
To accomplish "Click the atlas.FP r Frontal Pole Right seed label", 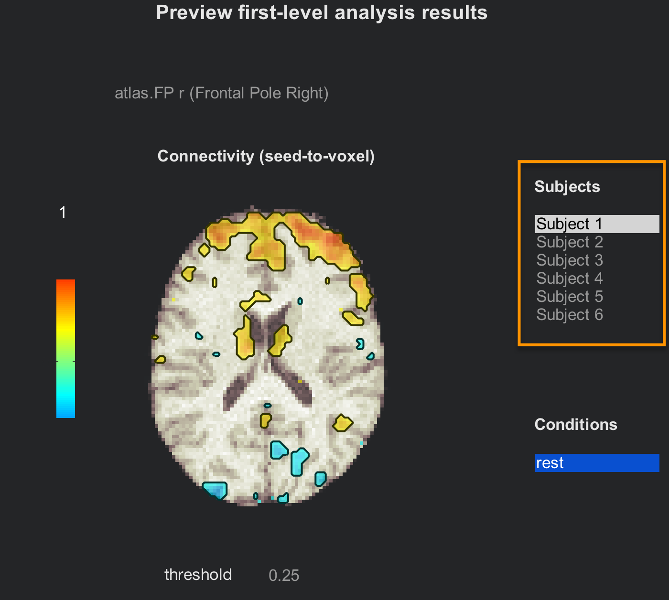I will 222,93.
